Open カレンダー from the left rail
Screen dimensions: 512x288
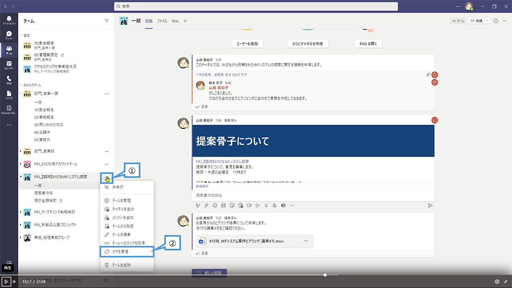tap(9, 65)
